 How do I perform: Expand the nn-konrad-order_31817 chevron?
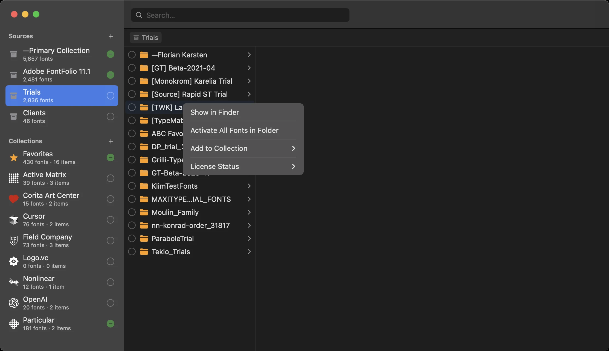(249, 226)
